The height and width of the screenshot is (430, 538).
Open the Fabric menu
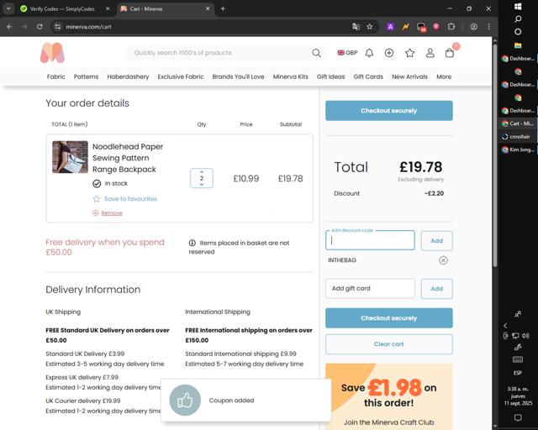pyautogui.click(x=56, y=76)
